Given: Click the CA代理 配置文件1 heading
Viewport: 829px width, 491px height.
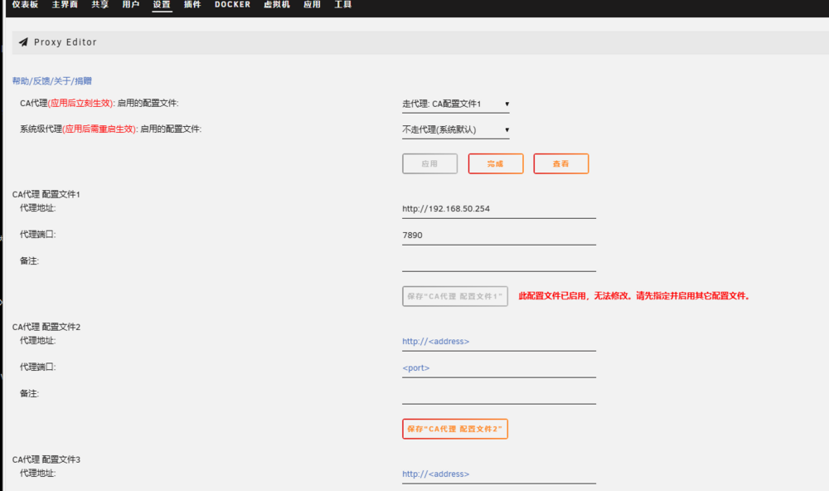Looking at the screenshot, I should (46, 195).
